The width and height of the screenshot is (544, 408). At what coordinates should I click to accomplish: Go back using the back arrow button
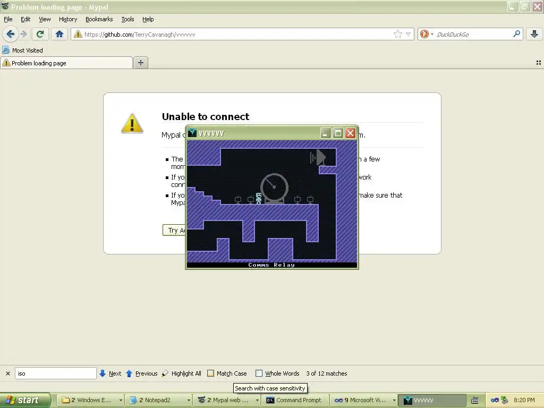(x=11, y=34)
